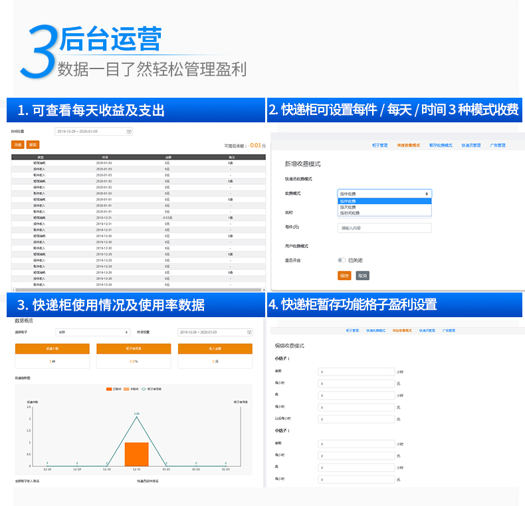Viewport: 525px width, 506px height.
Task: Click right arrow of income table scrollbar
Action: 264,290
